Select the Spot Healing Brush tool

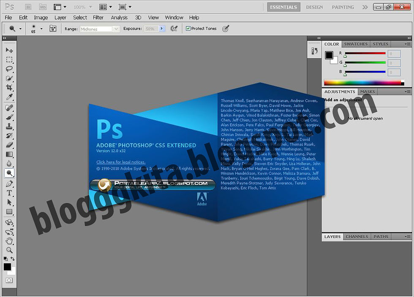[x=9, y=108]
